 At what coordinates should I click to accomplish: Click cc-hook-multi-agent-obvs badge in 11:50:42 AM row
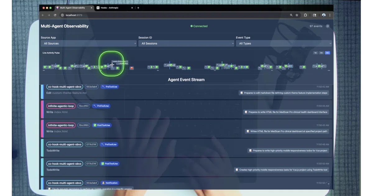65,87
